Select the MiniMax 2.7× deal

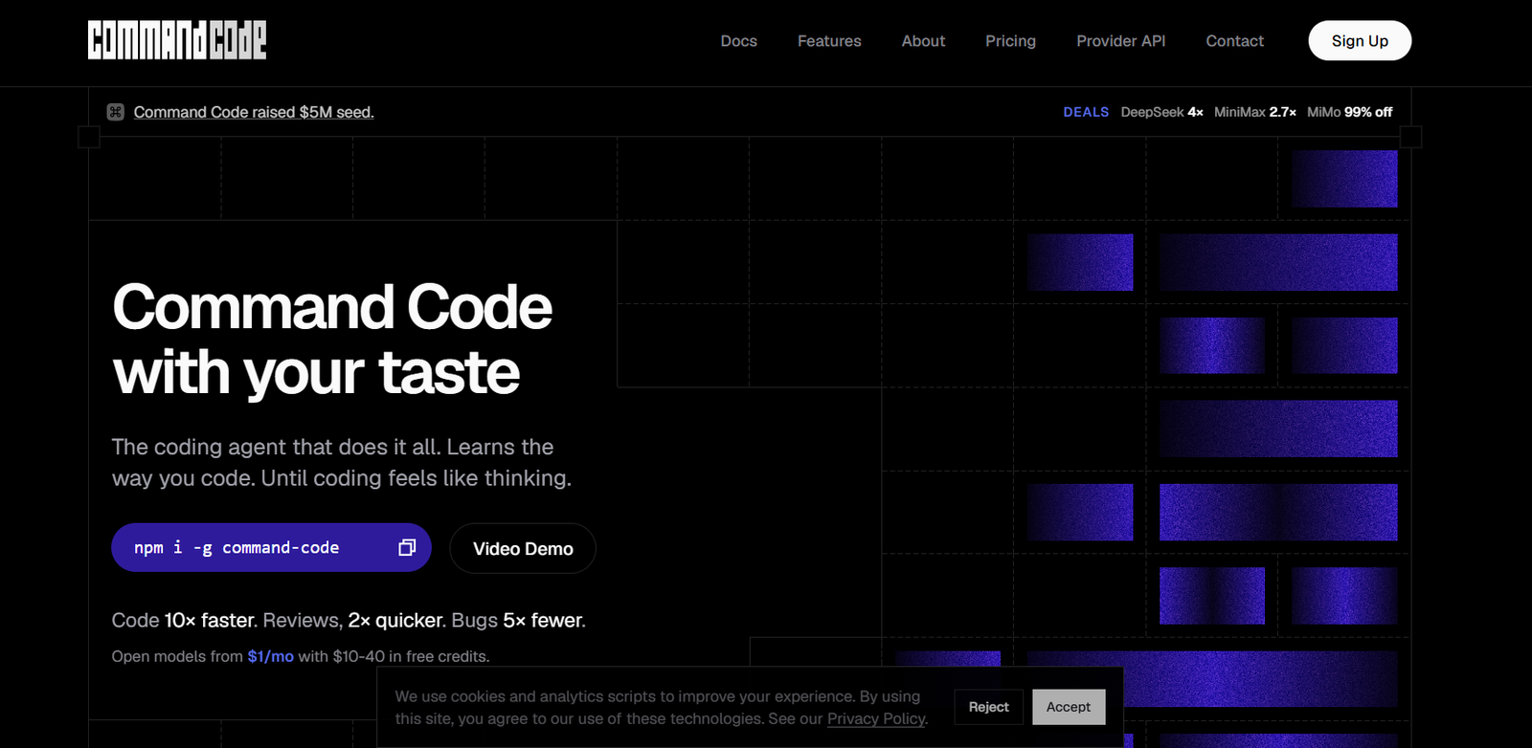(x=1255, y=112)
